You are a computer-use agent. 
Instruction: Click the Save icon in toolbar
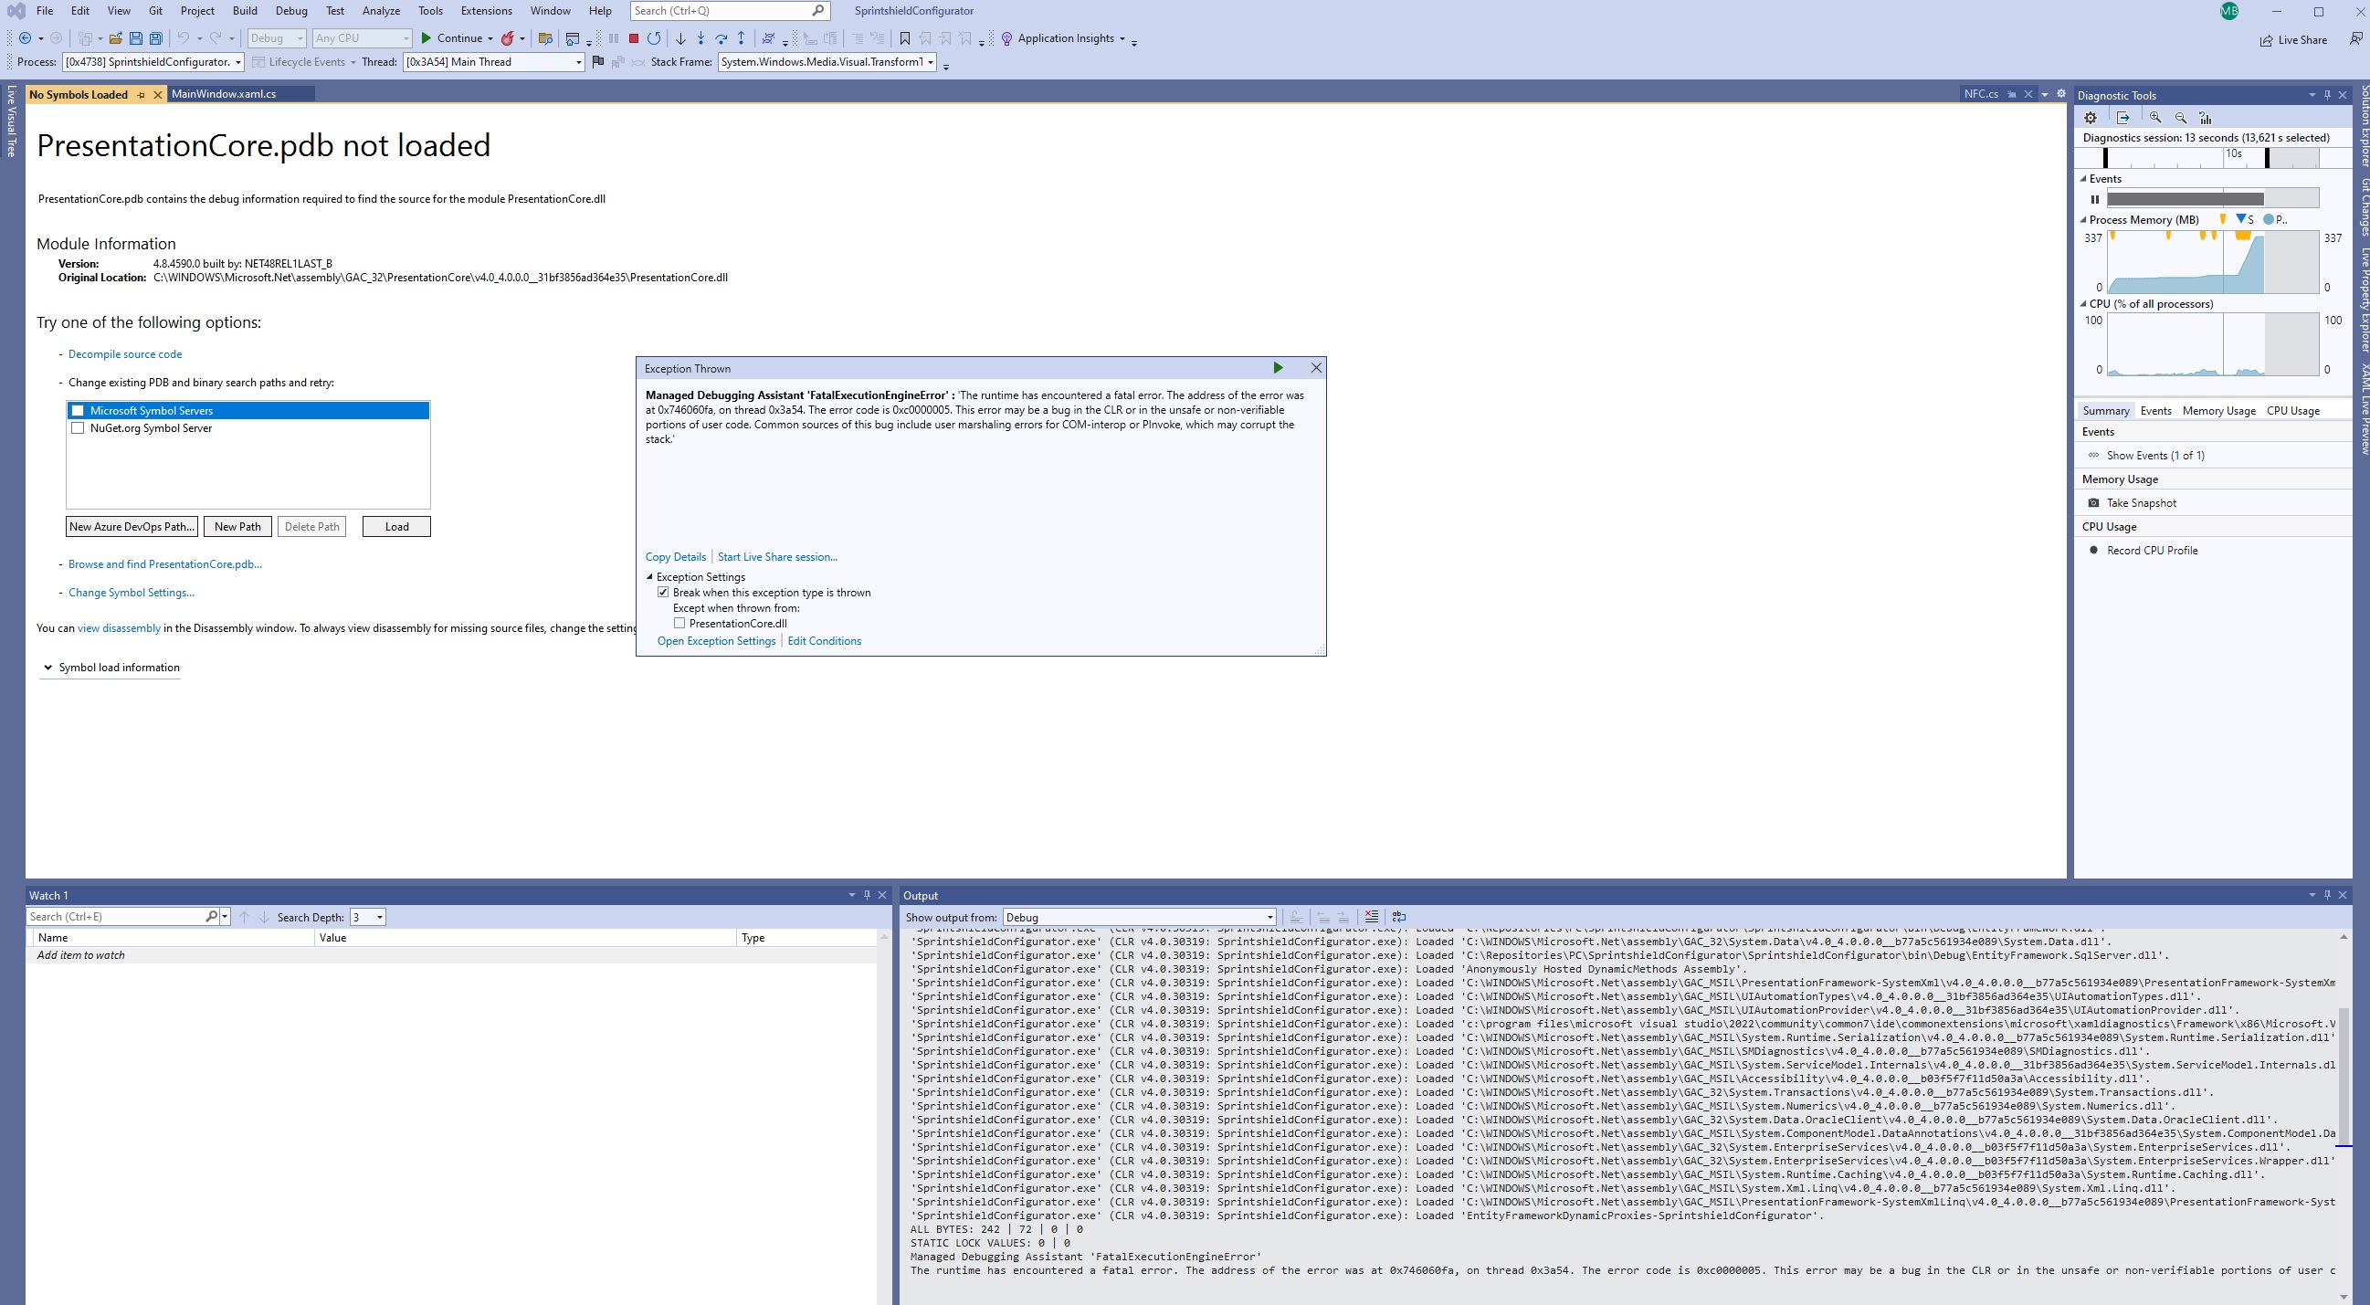(136, 38)
